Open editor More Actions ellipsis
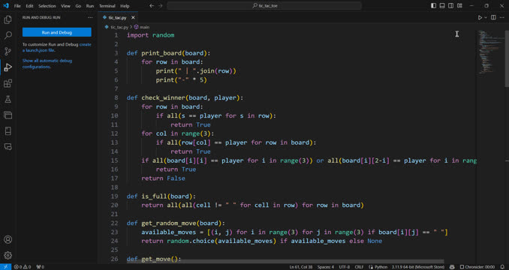Image resolution: width=509 pixels, height=270 pixels. pos(501,17)
